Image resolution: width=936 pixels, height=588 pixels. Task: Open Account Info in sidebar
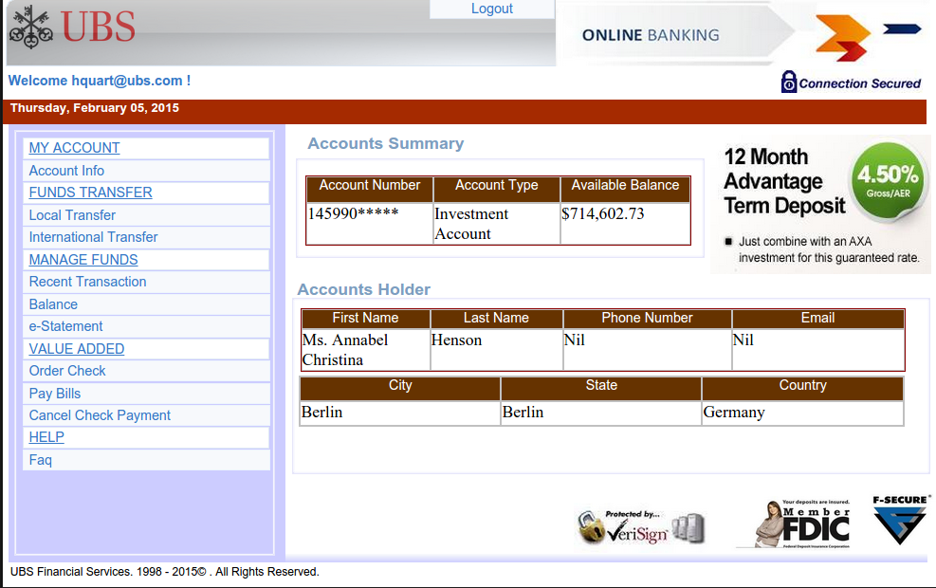(66, 171)
